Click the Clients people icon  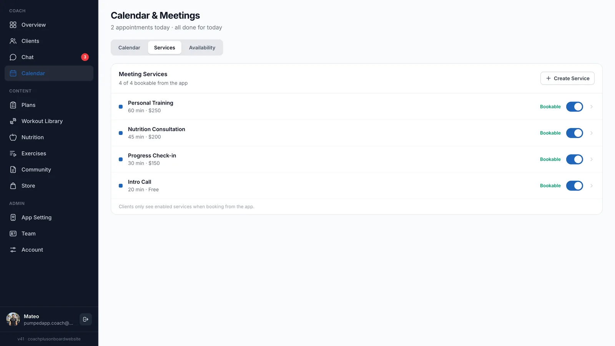[x=13, y=41]
